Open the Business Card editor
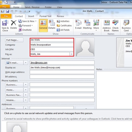132x132 pixels. tap(126, 26)
